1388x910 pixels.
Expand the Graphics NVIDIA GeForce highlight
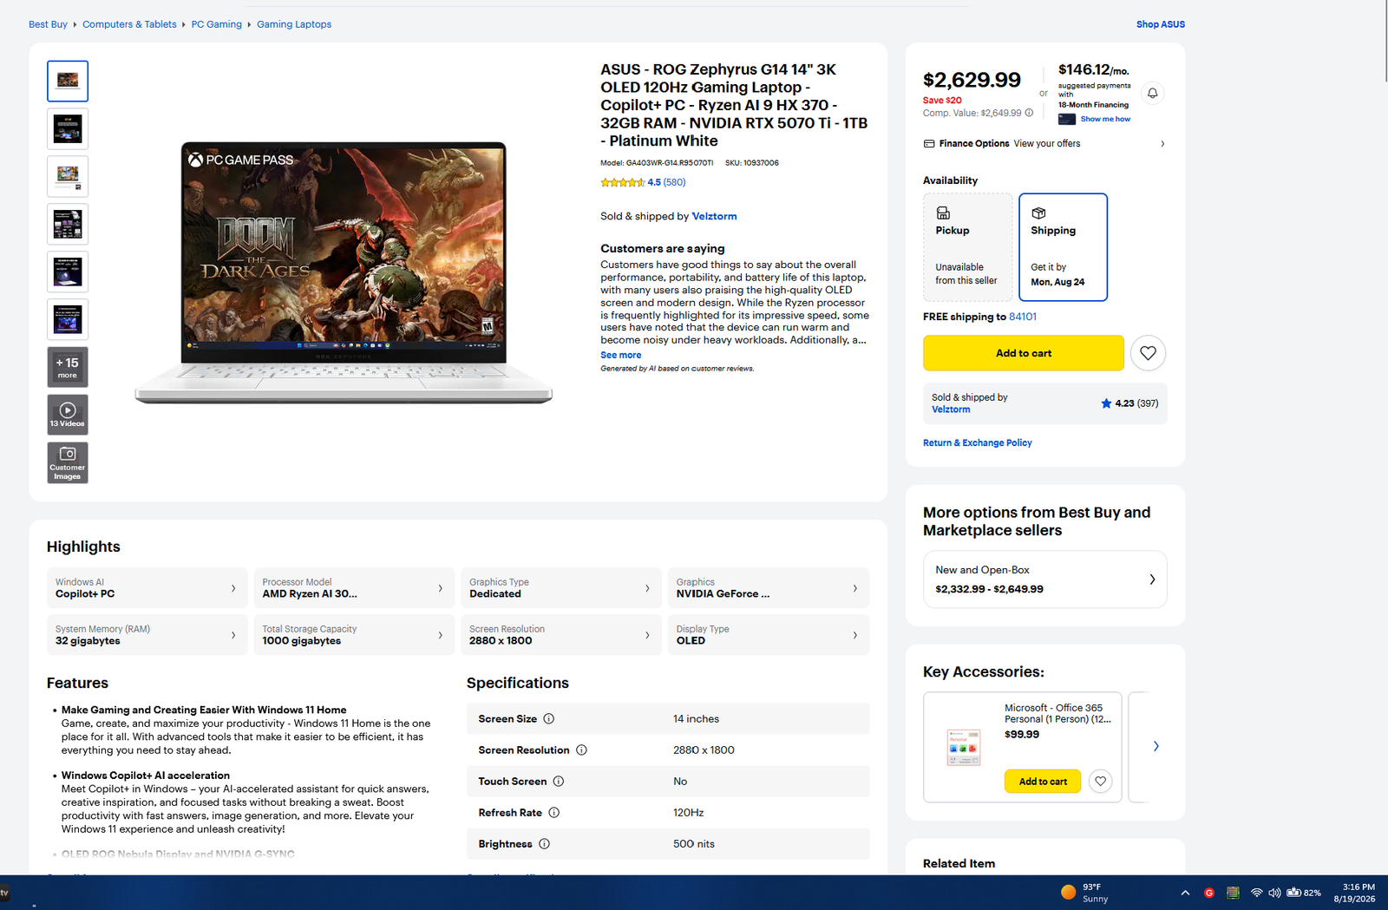click(769, 588)
